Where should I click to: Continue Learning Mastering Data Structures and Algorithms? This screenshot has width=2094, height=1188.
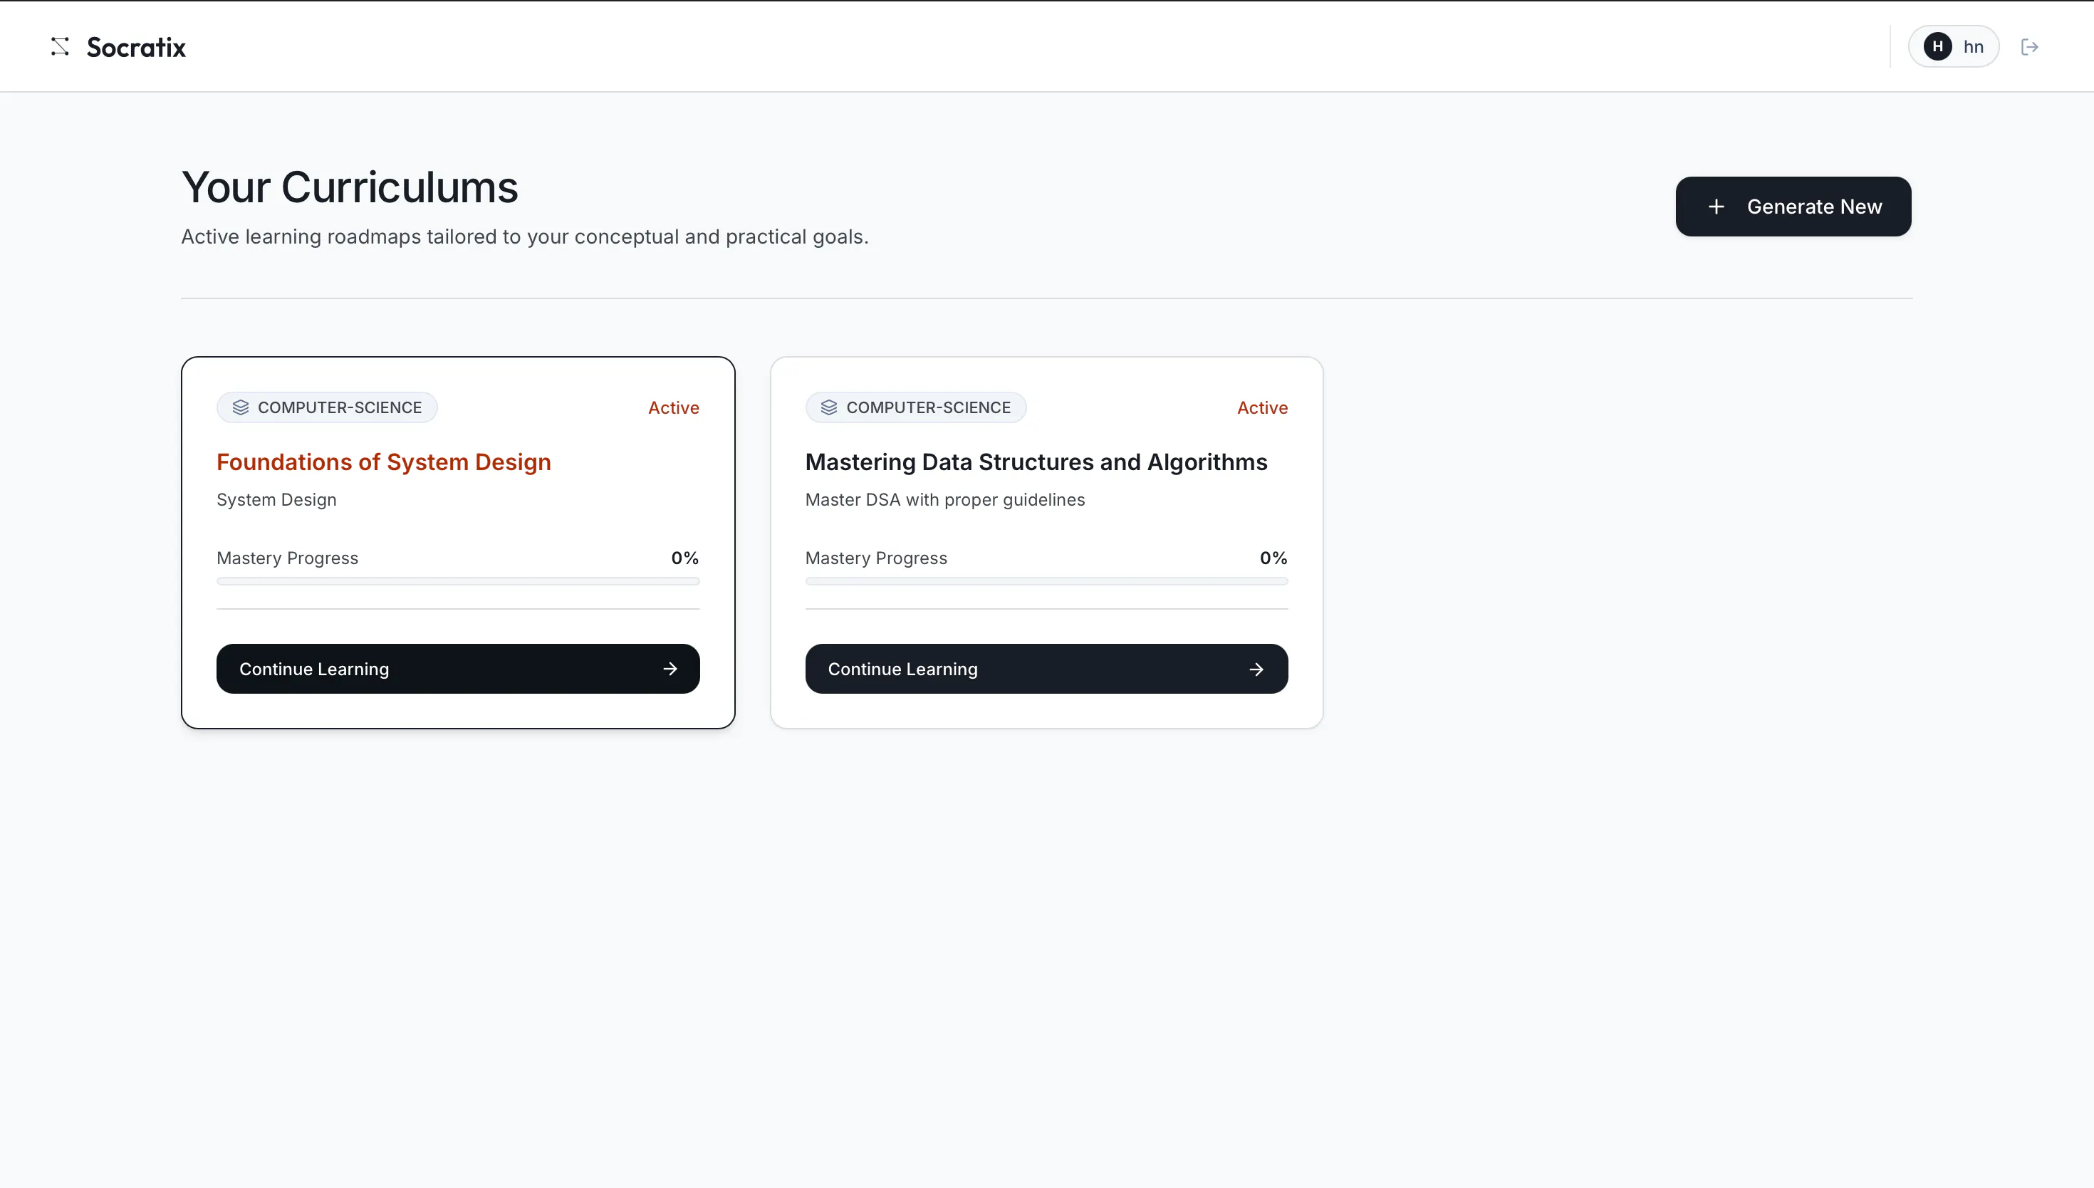pos(1046,669)
